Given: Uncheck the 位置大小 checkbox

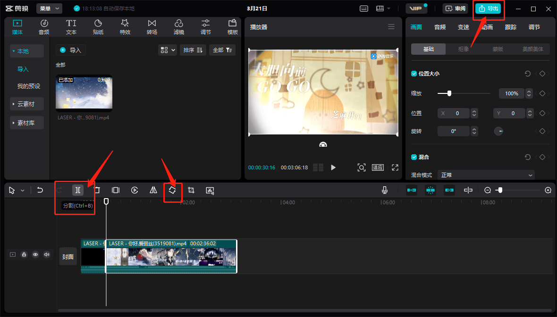Looking at the screenshot, I should 414,74.
